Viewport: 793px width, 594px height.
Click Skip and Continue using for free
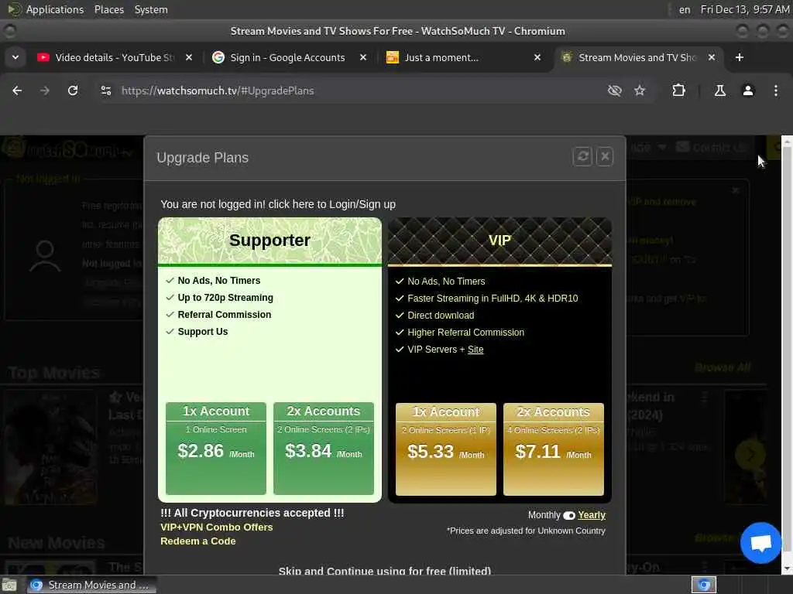(384, 571)
